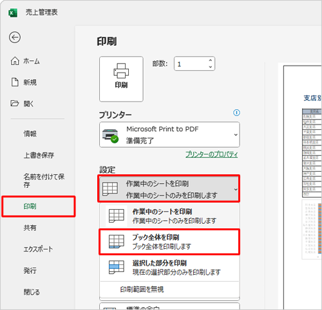Click the back arrow circle icon
Viewport: 322px width, 310px height.
15,37
